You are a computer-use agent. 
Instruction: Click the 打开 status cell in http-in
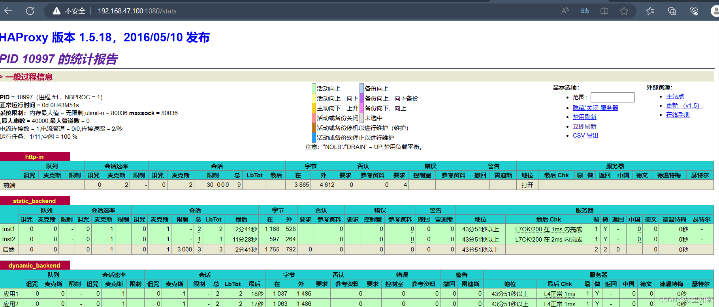point(527,185)
